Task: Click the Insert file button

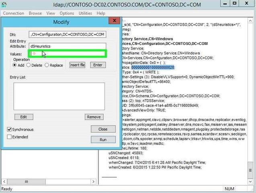Action: (78, 65)
